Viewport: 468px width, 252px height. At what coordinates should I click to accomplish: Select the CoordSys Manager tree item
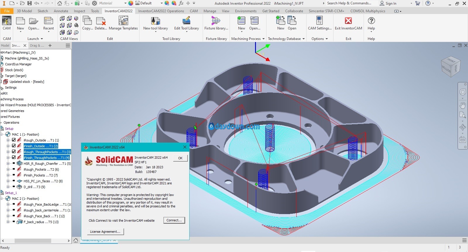coord(18,64)
